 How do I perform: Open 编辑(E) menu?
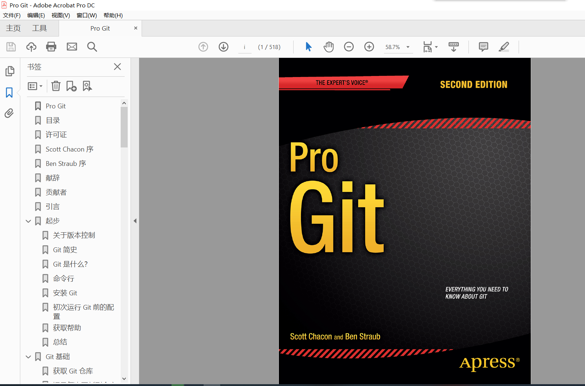pyautogui.click(x=36, y=15)
